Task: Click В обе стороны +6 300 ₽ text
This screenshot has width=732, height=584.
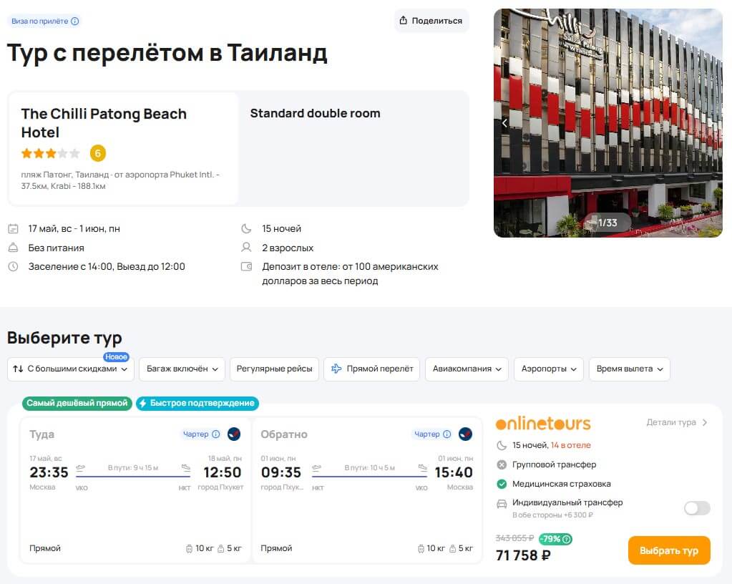Action: coord(552,515)
